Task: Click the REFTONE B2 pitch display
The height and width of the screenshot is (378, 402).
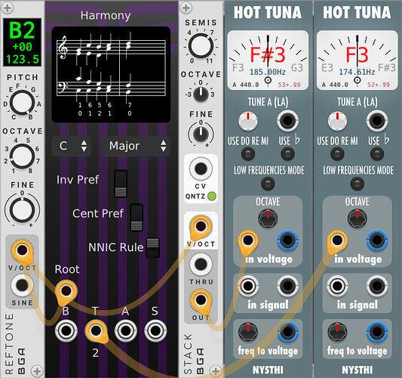Action: pyautogui.click(x=22, y=42)
